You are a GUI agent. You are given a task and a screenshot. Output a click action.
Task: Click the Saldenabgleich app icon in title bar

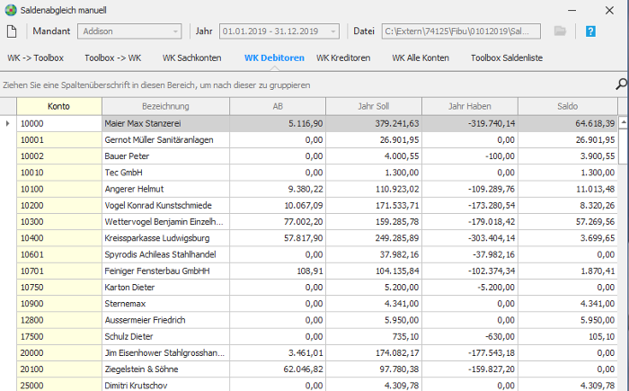point(11,10)
